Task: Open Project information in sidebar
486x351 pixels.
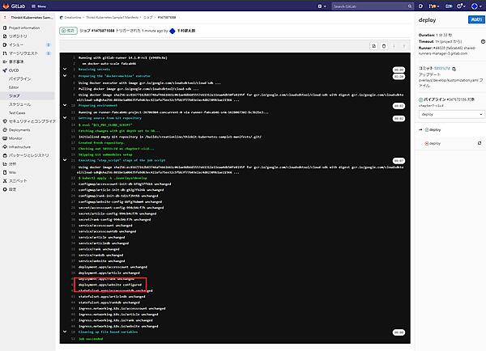Action: pyautogui.click(x=24, y=27)
